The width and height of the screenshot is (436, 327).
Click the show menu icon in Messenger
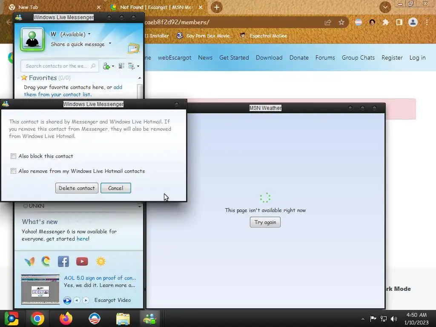(131, 66)
